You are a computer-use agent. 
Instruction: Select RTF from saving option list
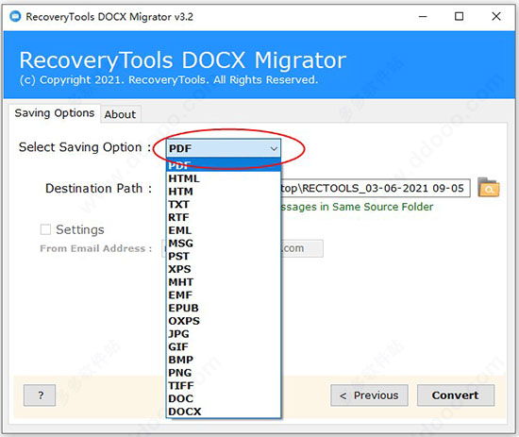pyautogui.click(x=224, y=217)
